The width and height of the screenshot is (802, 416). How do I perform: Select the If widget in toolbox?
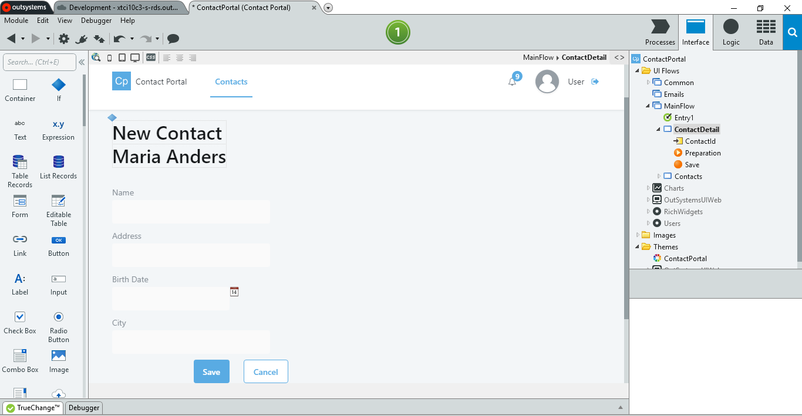(59, 90)
